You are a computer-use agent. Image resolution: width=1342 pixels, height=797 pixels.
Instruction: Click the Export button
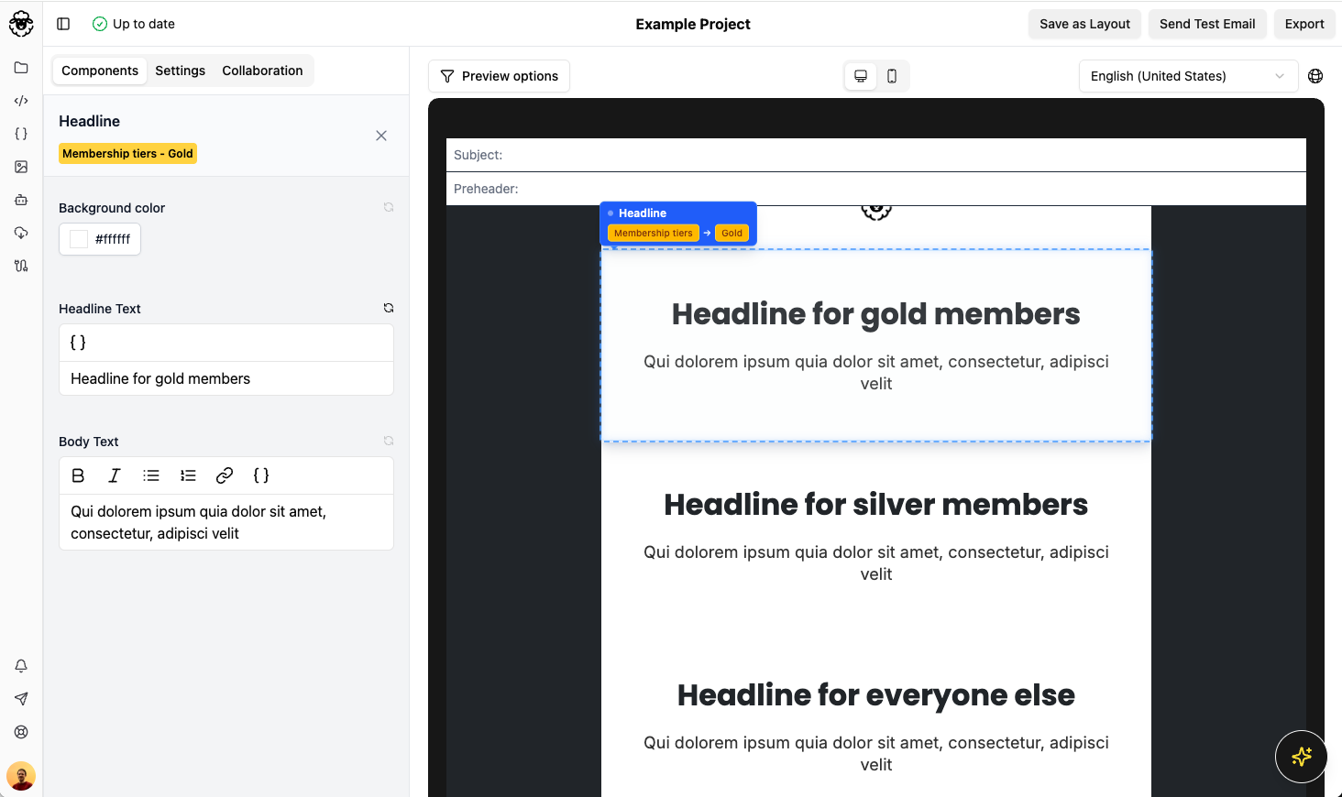click(x=1304, y=24)
